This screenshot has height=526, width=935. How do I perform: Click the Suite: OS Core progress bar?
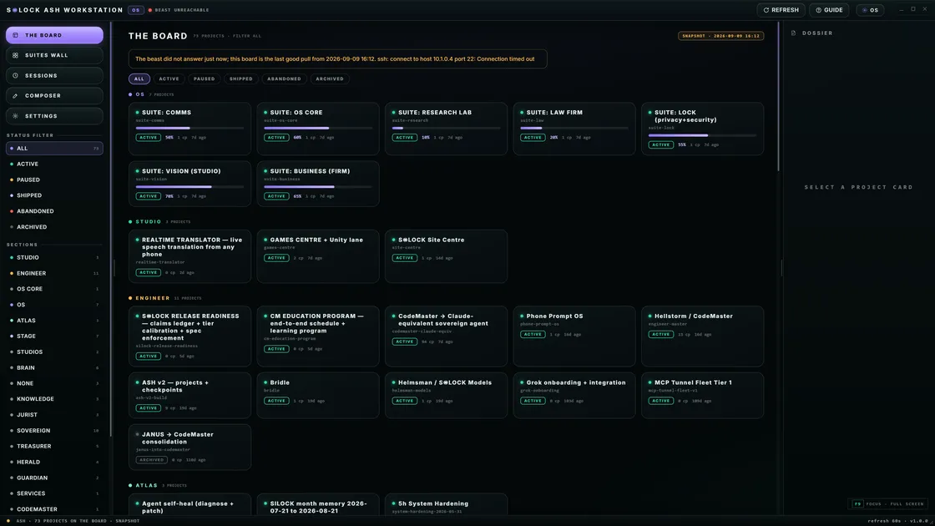pos(318,129)
